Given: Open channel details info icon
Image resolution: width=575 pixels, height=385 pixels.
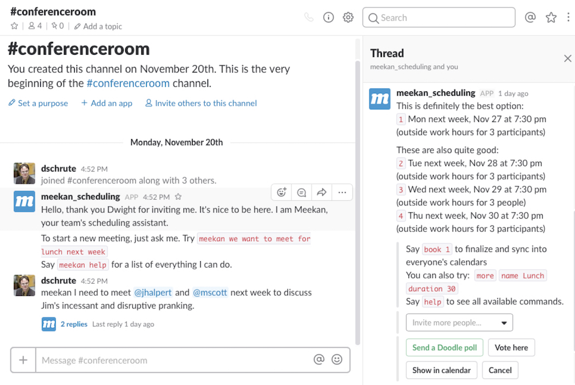Looking at the screenshot, I should point(329,17).
